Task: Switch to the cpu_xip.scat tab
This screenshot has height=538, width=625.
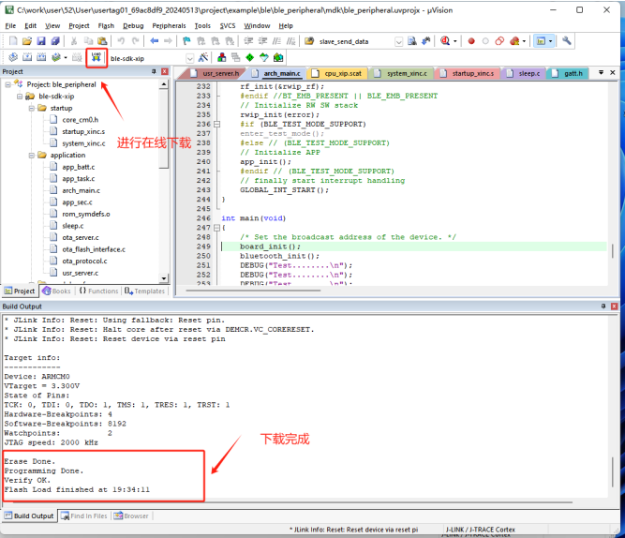Action: pyautogui.click(x=337, y=73)
